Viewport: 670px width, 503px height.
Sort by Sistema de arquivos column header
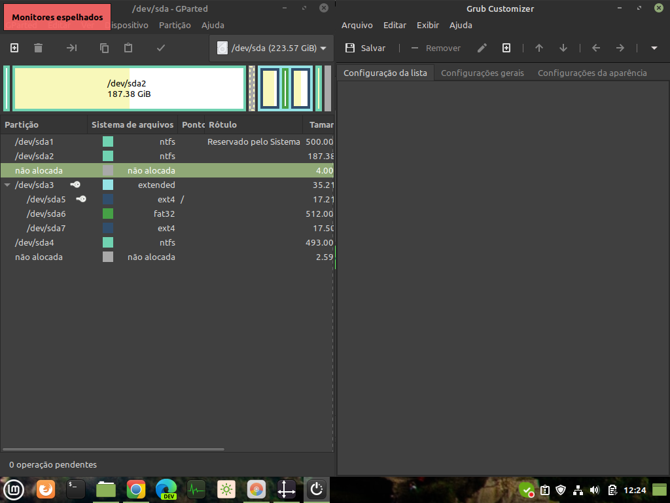132,125
